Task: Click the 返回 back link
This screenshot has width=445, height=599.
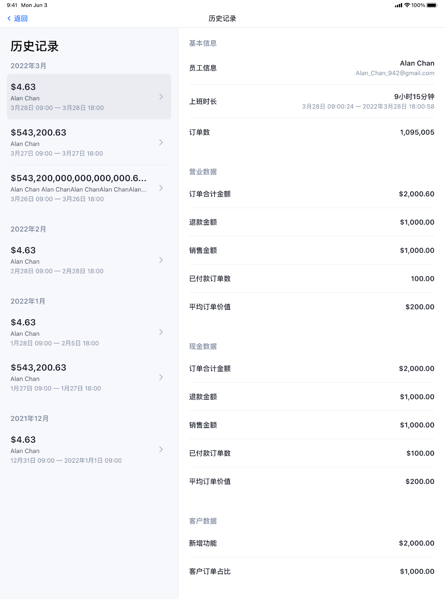Action: 21,18
